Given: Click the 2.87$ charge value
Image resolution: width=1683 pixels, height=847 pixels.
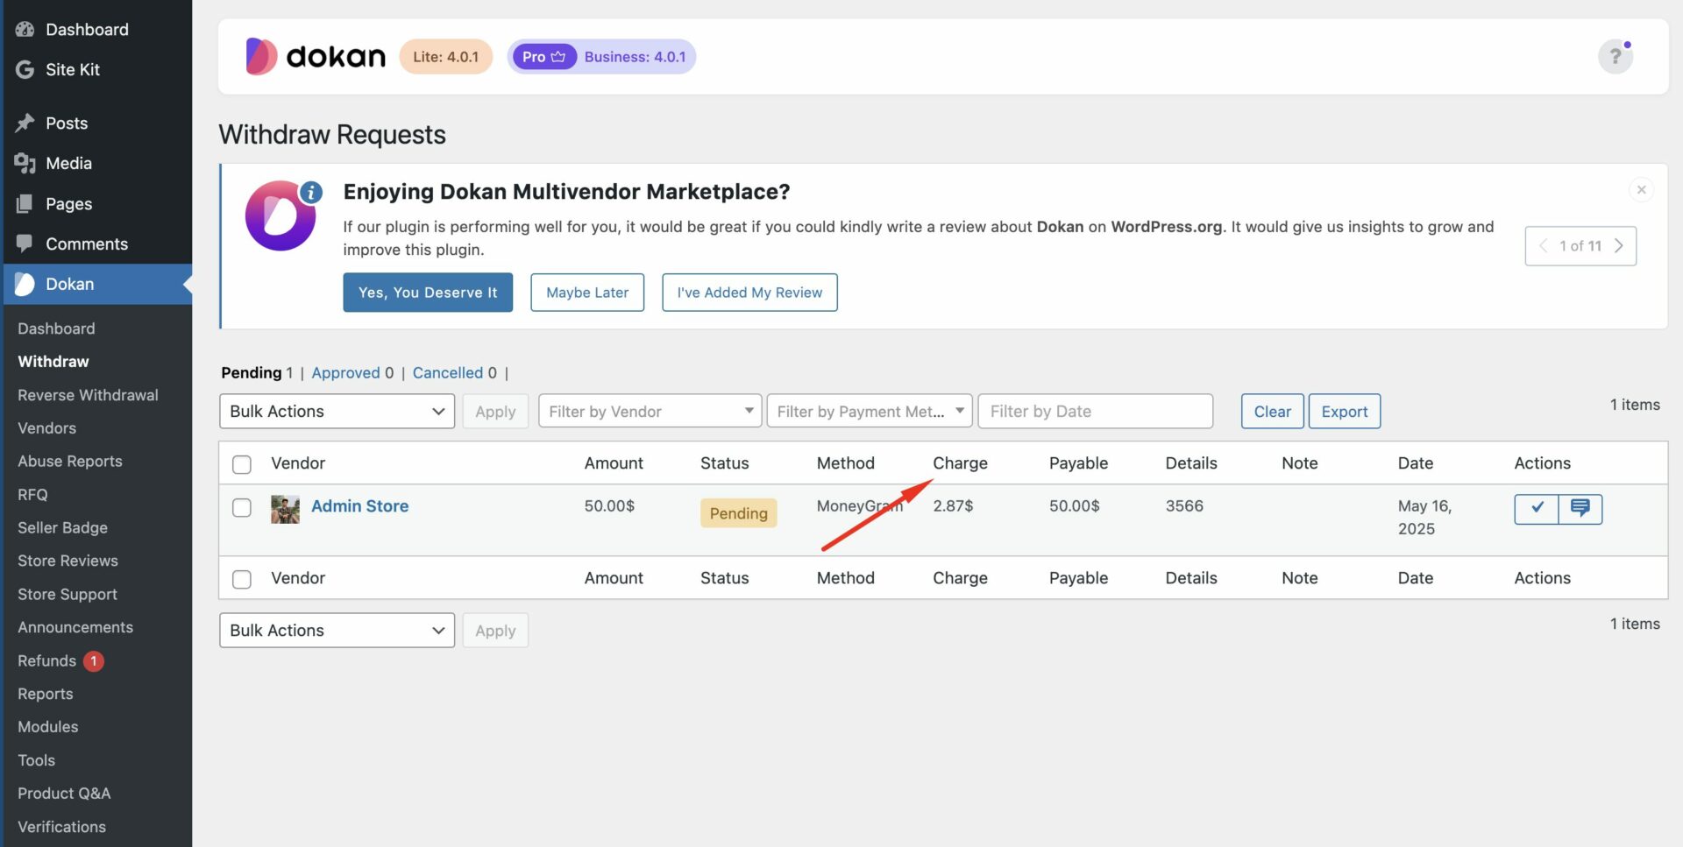Looking at the screenshot, I should tap(953, 506).
